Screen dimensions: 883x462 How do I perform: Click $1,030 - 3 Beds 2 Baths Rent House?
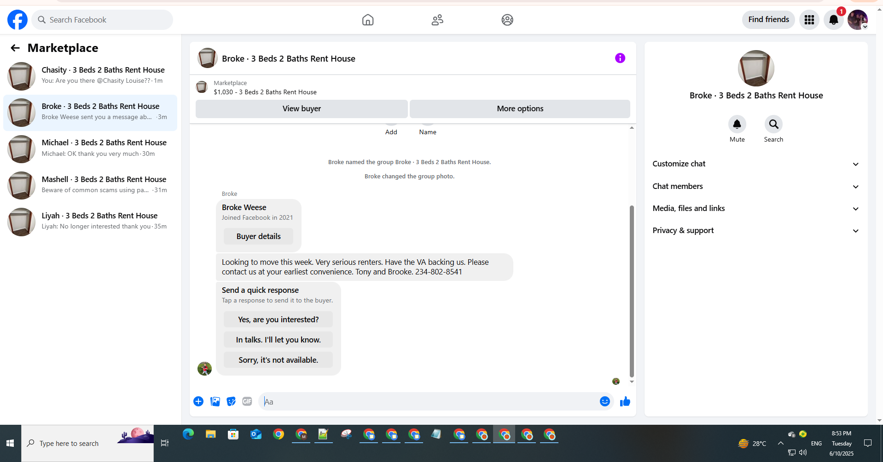[265, 92]
